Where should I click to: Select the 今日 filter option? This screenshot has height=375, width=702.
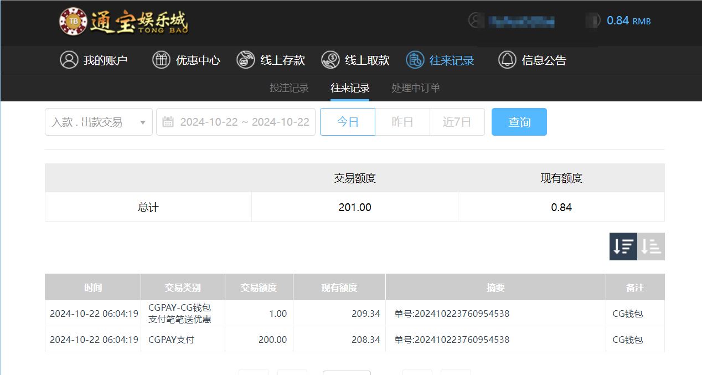pos(347,122)
